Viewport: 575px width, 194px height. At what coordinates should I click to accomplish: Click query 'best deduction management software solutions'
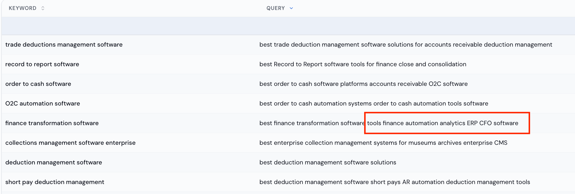coord(328,162)
